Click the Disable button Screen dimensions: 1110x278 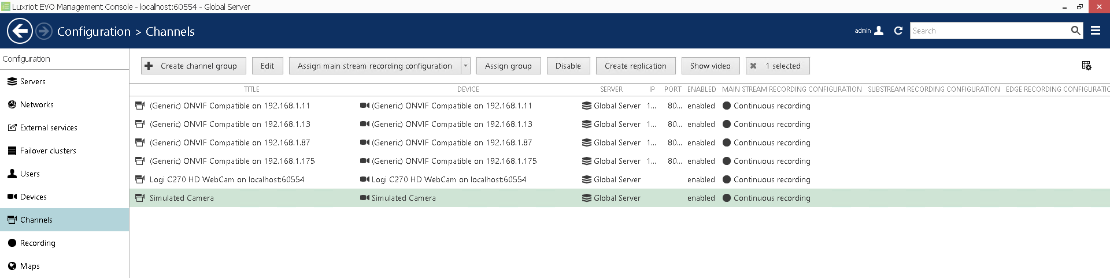568,66
